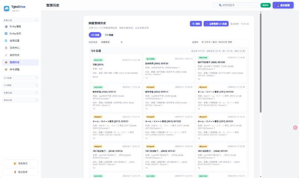Open ホーム・スイート東京 (2017) S01E02 record
This screenshot has width=299, height=178.
(x=169, y=127)
